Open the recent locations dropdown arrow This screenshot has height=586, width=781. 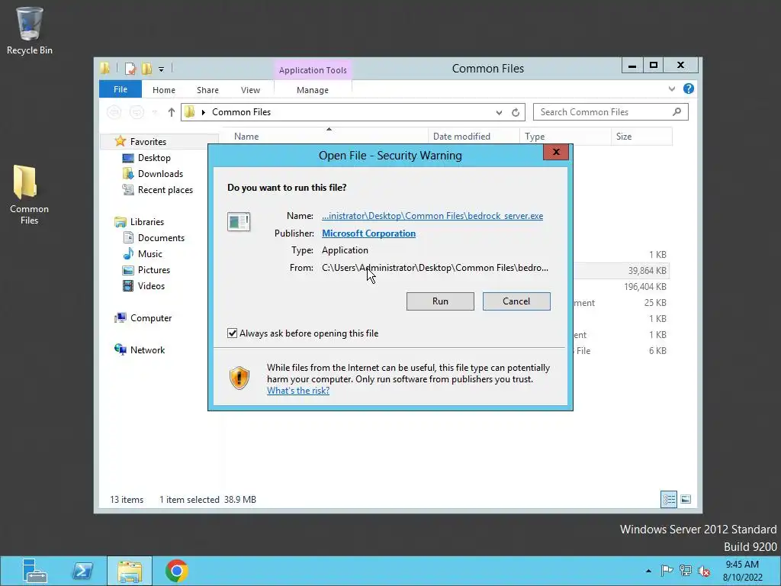(155, 112)
